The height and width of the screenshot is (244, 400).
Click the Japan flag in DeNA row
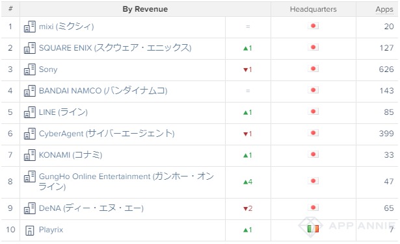click(313, 208)
